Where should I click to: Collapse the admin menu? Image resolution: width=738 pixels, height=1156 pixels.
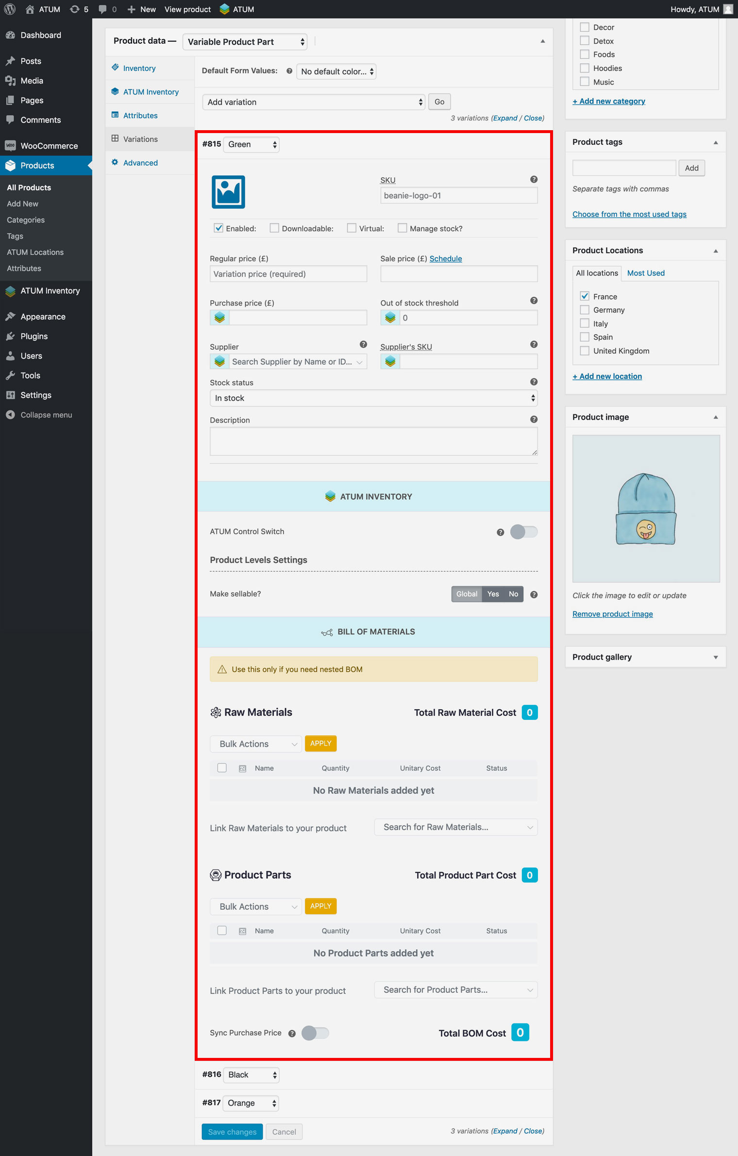(x=46, y=415)
